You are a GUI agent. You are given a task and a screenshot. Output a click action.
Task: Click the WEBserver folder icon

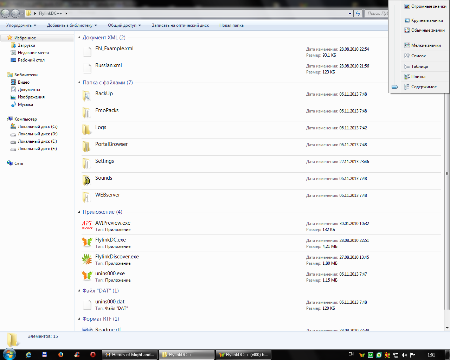pos(86,197)
